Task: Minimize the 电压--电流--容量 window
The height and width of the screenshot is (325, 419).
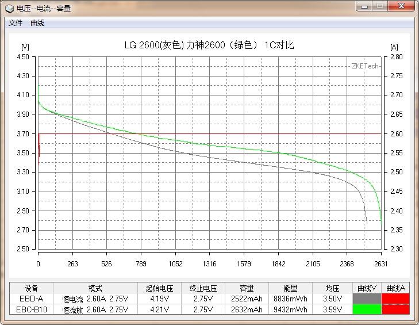Action: pyautogui.click(x=364, y=6)
